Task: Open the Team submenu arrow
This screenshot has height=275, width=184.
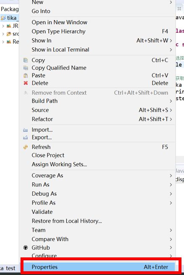Action: click(171, 230)
